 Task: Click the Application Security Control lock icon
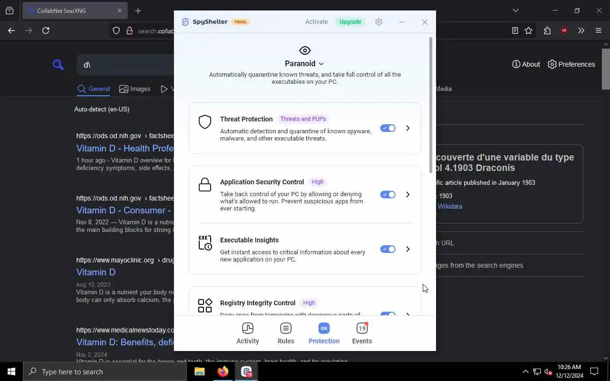(205, 185)
